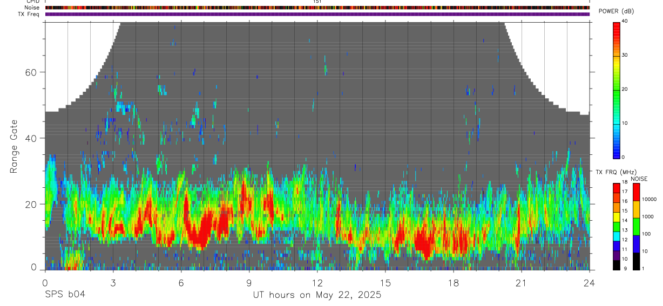Click the UT hours on May 22, 2025 axis title
The image size is (663, 306).
pyautogui.click(x=317, y=295)
